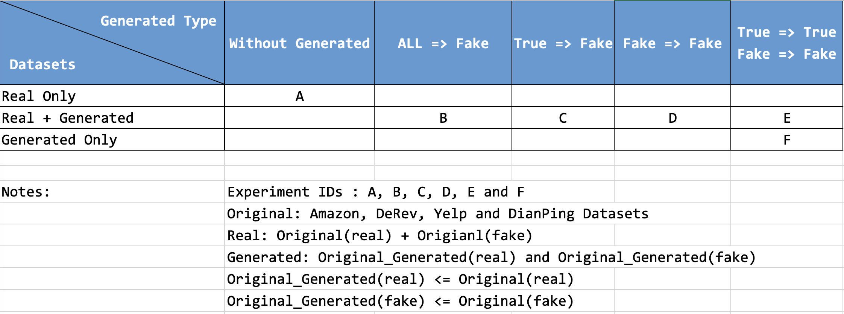The height and width of the screenshot is (314, 844).
Task: Select the cell containing experiment F
Action: (787, 140)
